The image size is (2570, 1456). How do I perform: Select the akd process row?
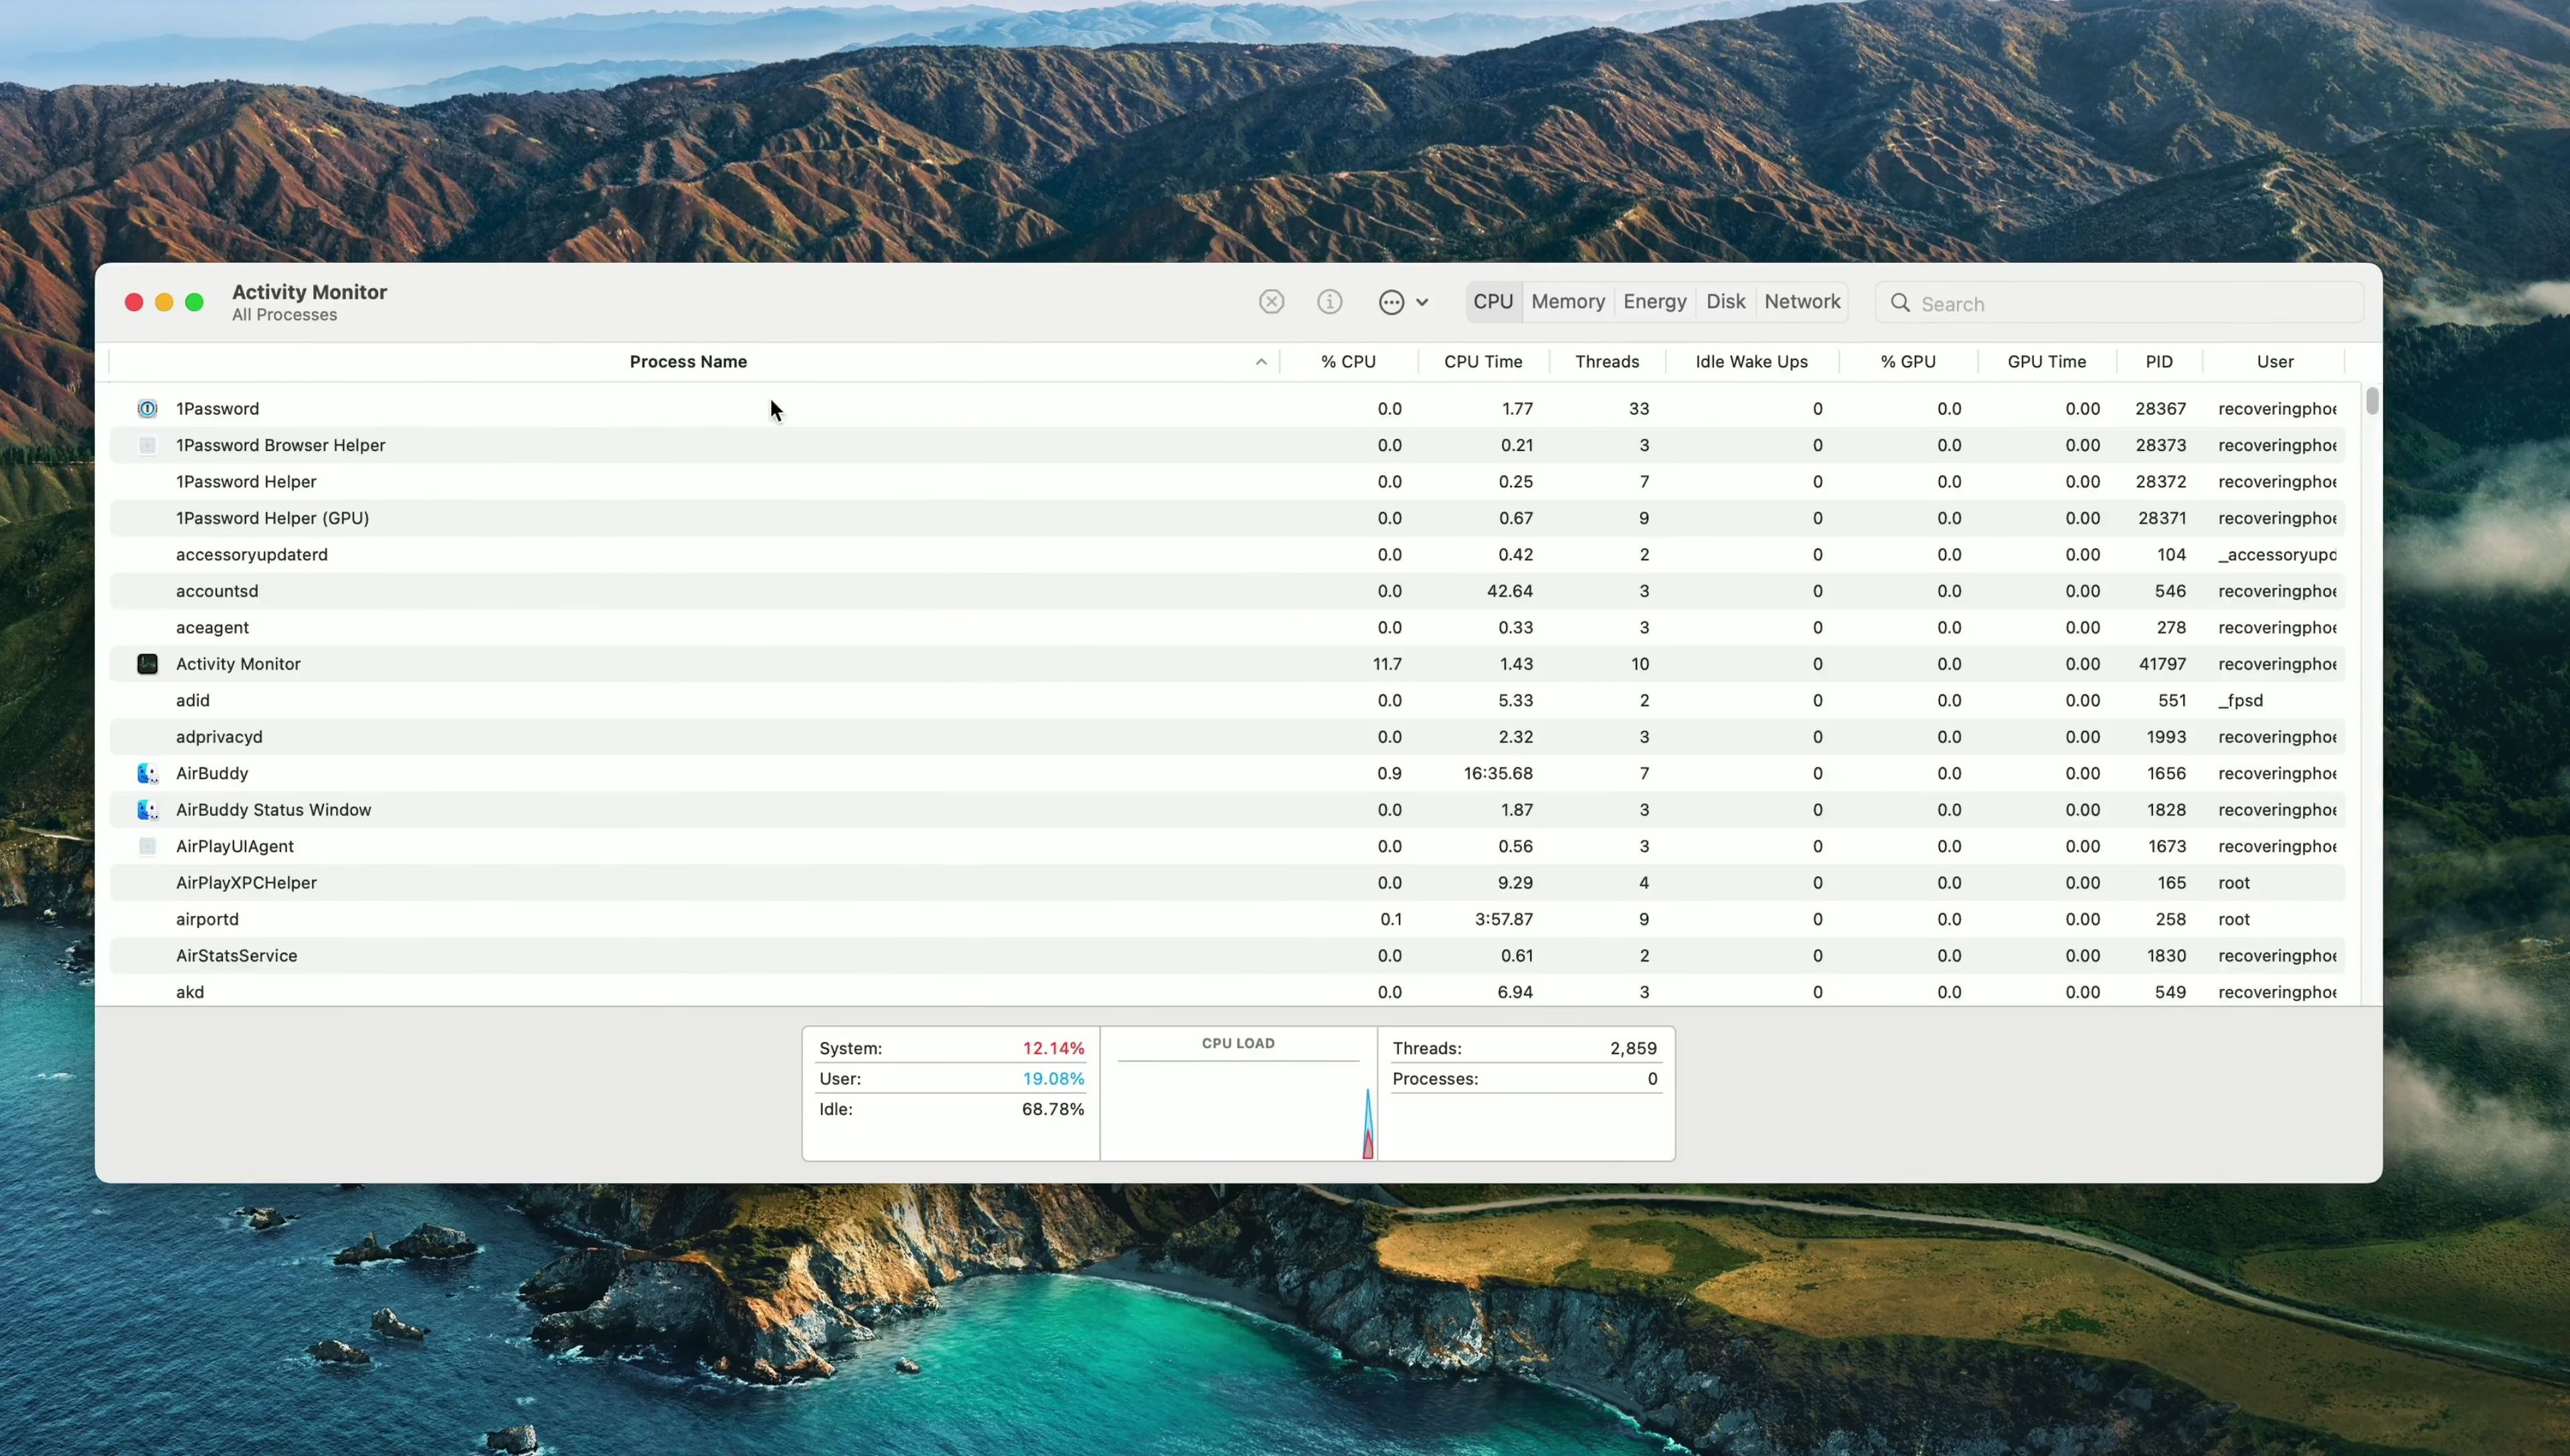pyautogui.click(x=1227, y=992)
